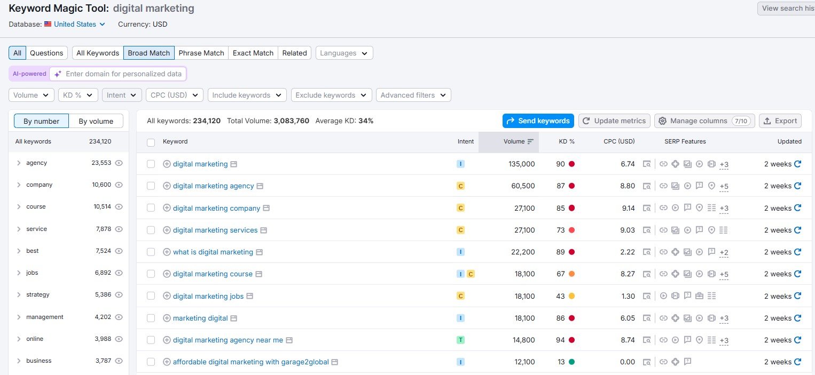Screen dimensions: 815x375
Task: Refresh metrics for the digital marketing jobs row
Action: coord(798,296)
